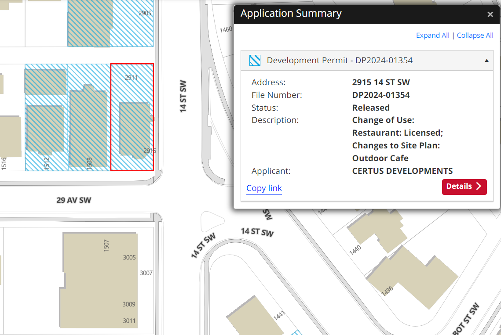Click the 29 AV SW street label
The image size is (501, 335).
[74, 200]
